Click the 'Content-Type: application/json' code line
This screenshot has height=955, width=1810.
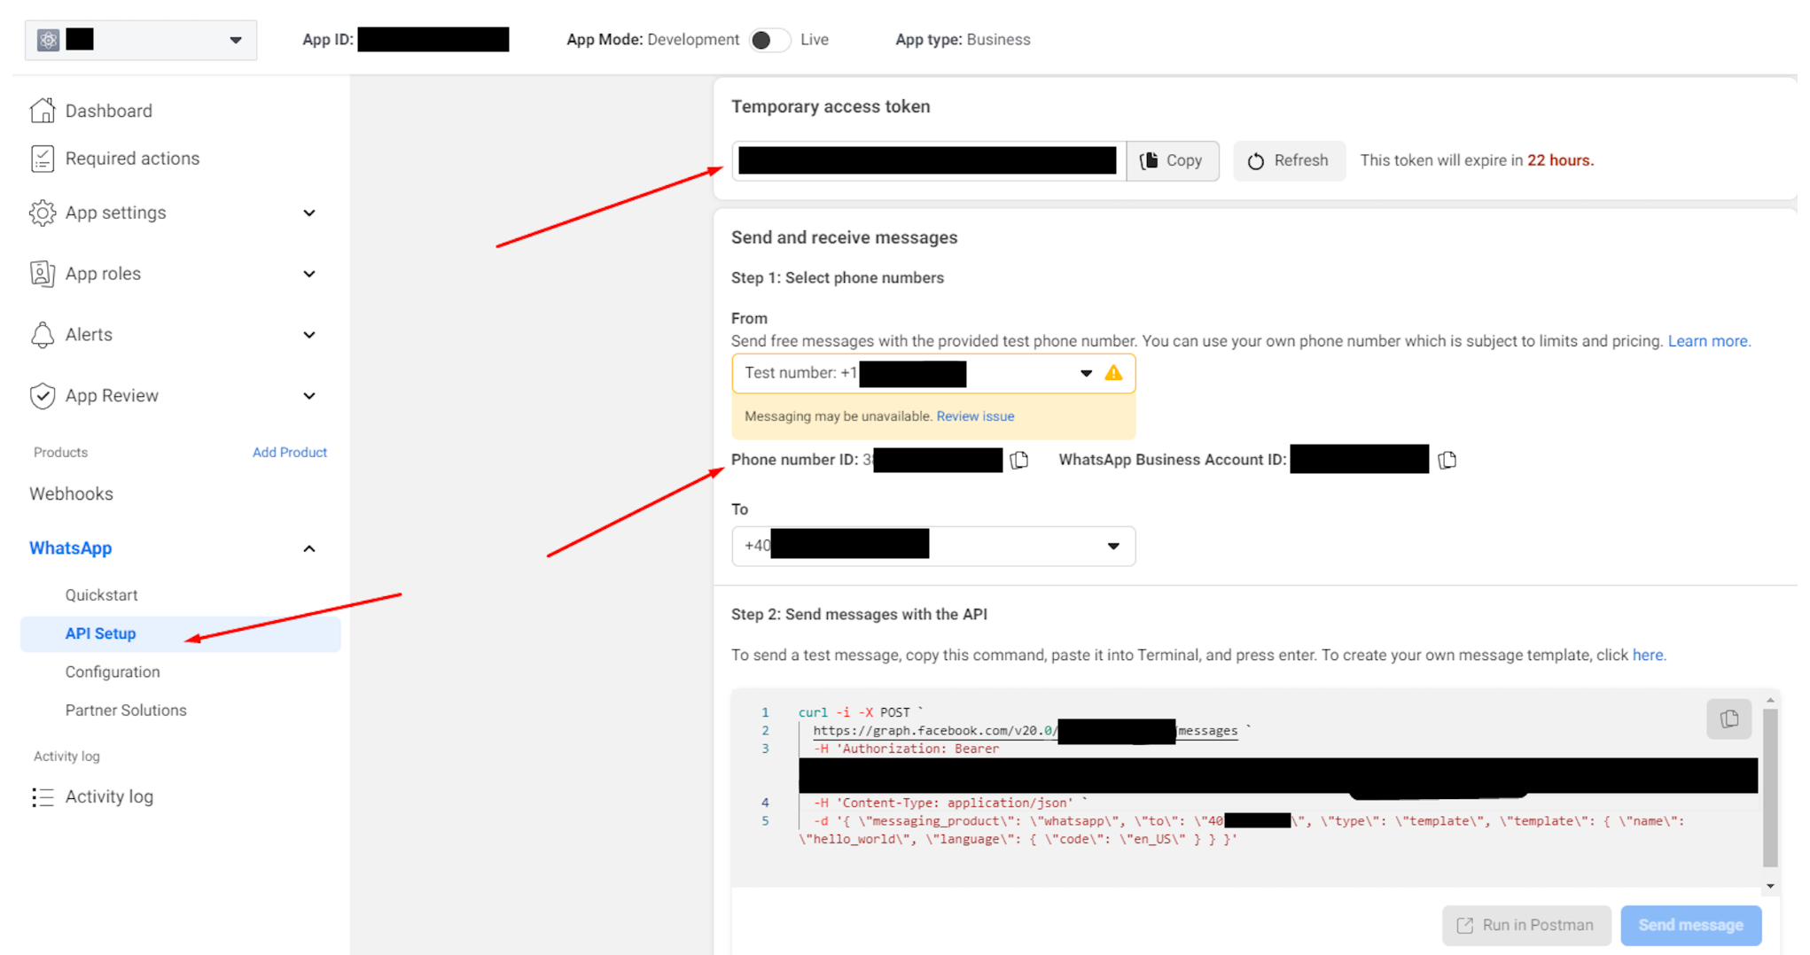click(949, 803)
